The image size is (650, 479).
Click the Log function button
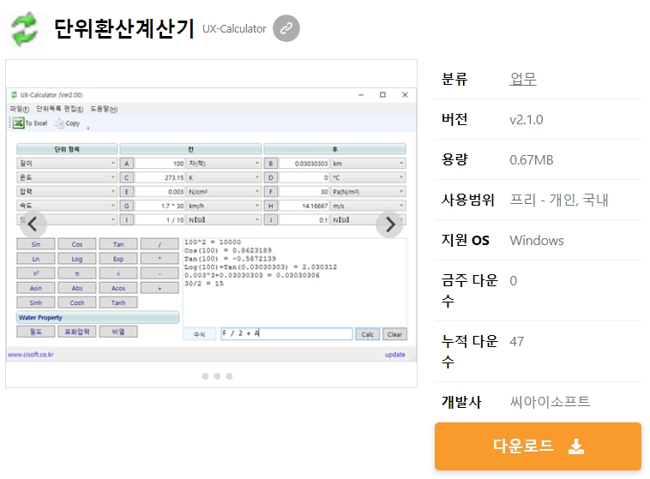[x=77, y=259]
